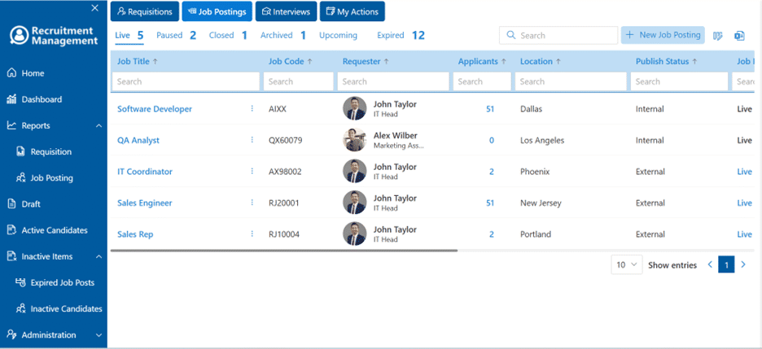
Task: Expand the Administration section chevron
Action: point(99,335)
